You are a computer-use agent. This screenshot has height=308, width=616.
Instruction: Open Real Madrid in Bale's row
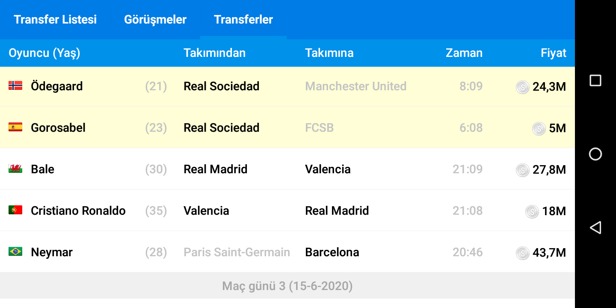[216, 169]
